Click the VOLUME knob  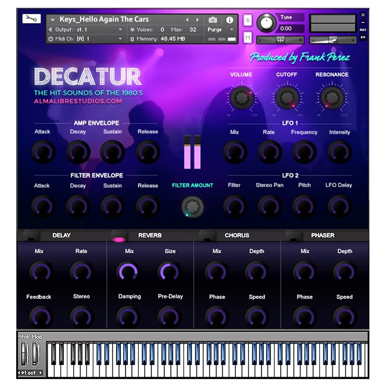point(242,98)
